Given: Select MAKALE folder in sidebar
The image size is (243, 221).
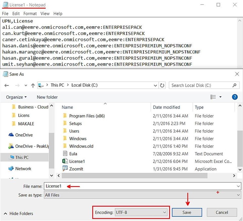Looking at the screenshot, I should [x=23, y=124].
